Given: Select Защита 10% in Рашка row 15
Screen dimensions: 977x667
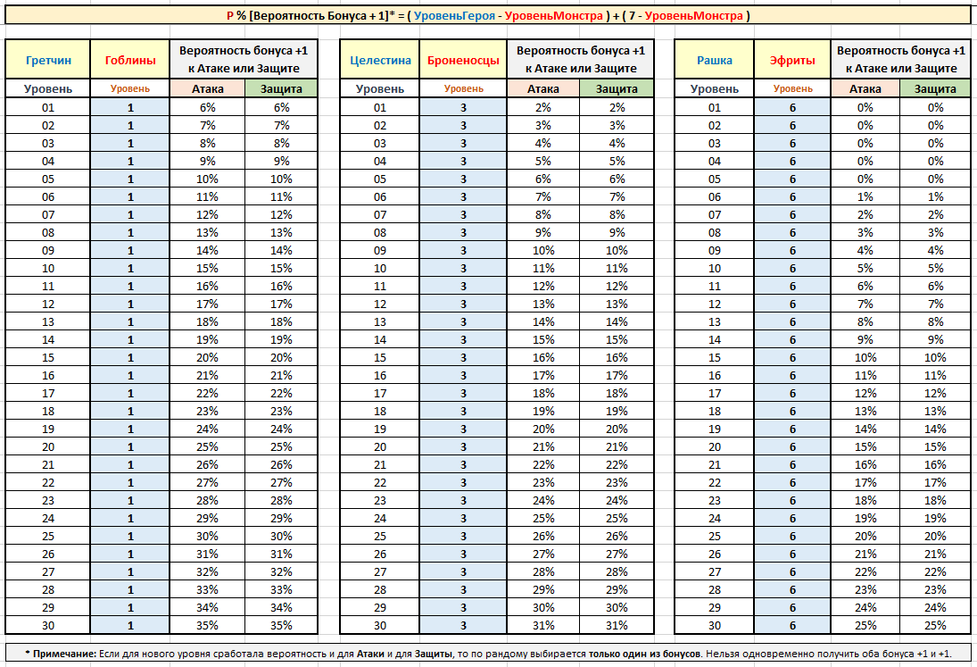Looking at the screenshot, I should click(x=935, y=357).
